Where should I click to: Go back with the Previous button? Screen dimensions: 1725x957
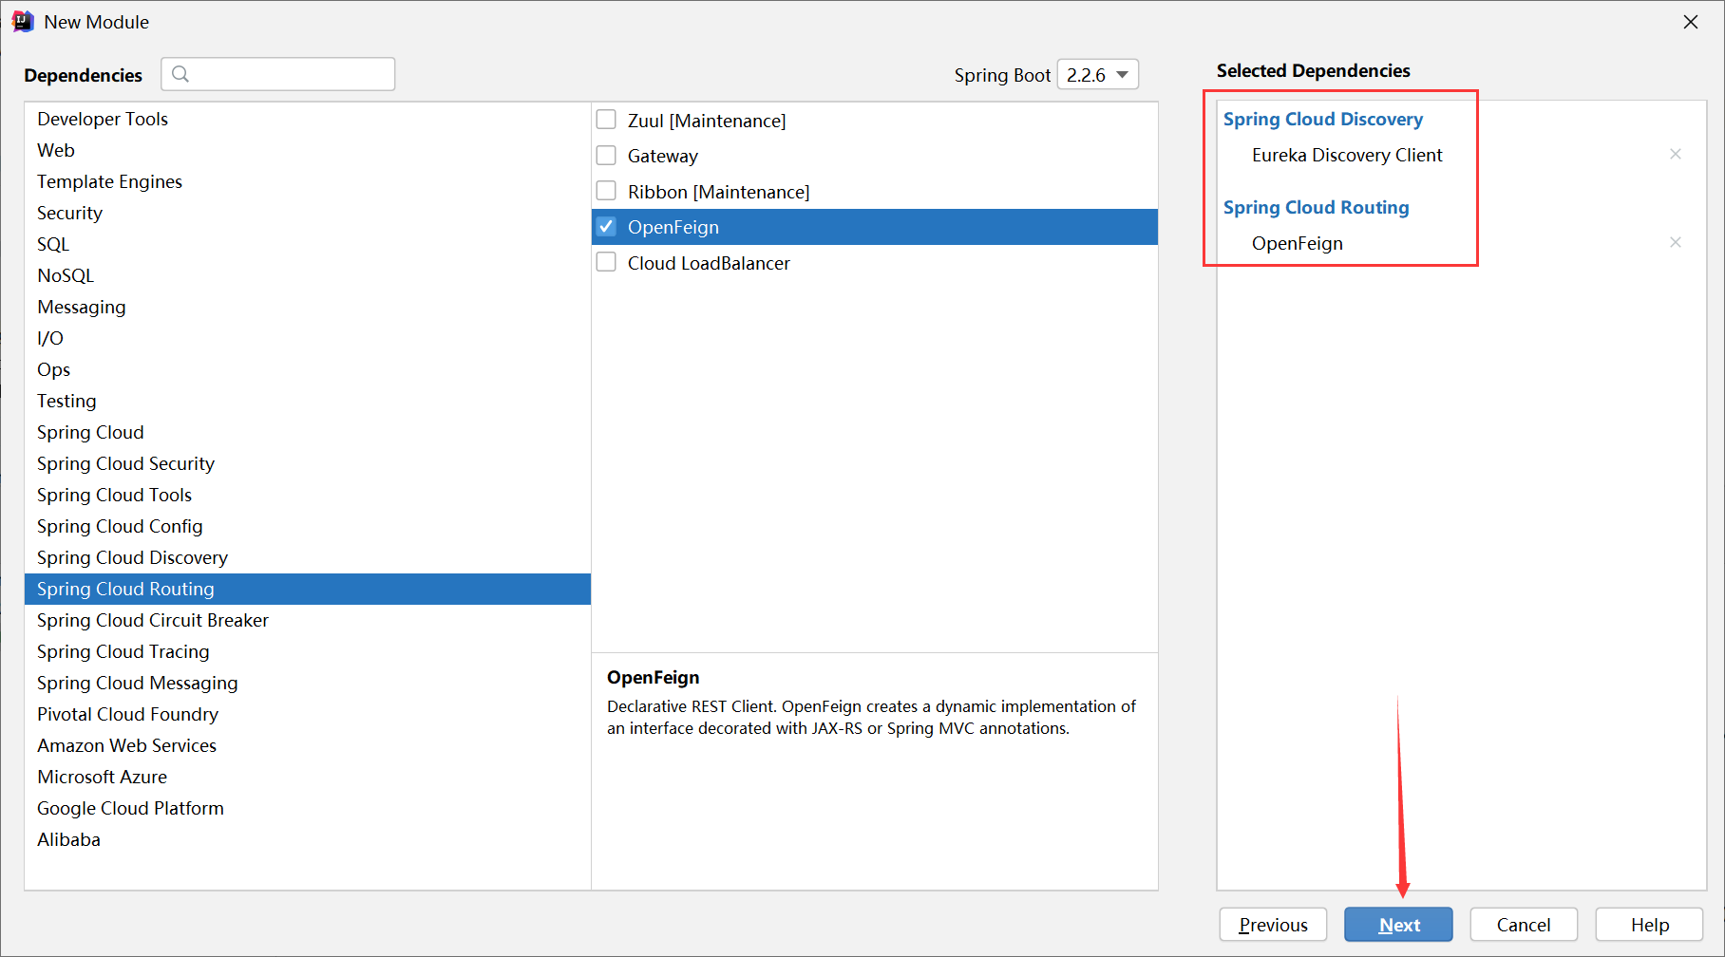click(1273, 925)
